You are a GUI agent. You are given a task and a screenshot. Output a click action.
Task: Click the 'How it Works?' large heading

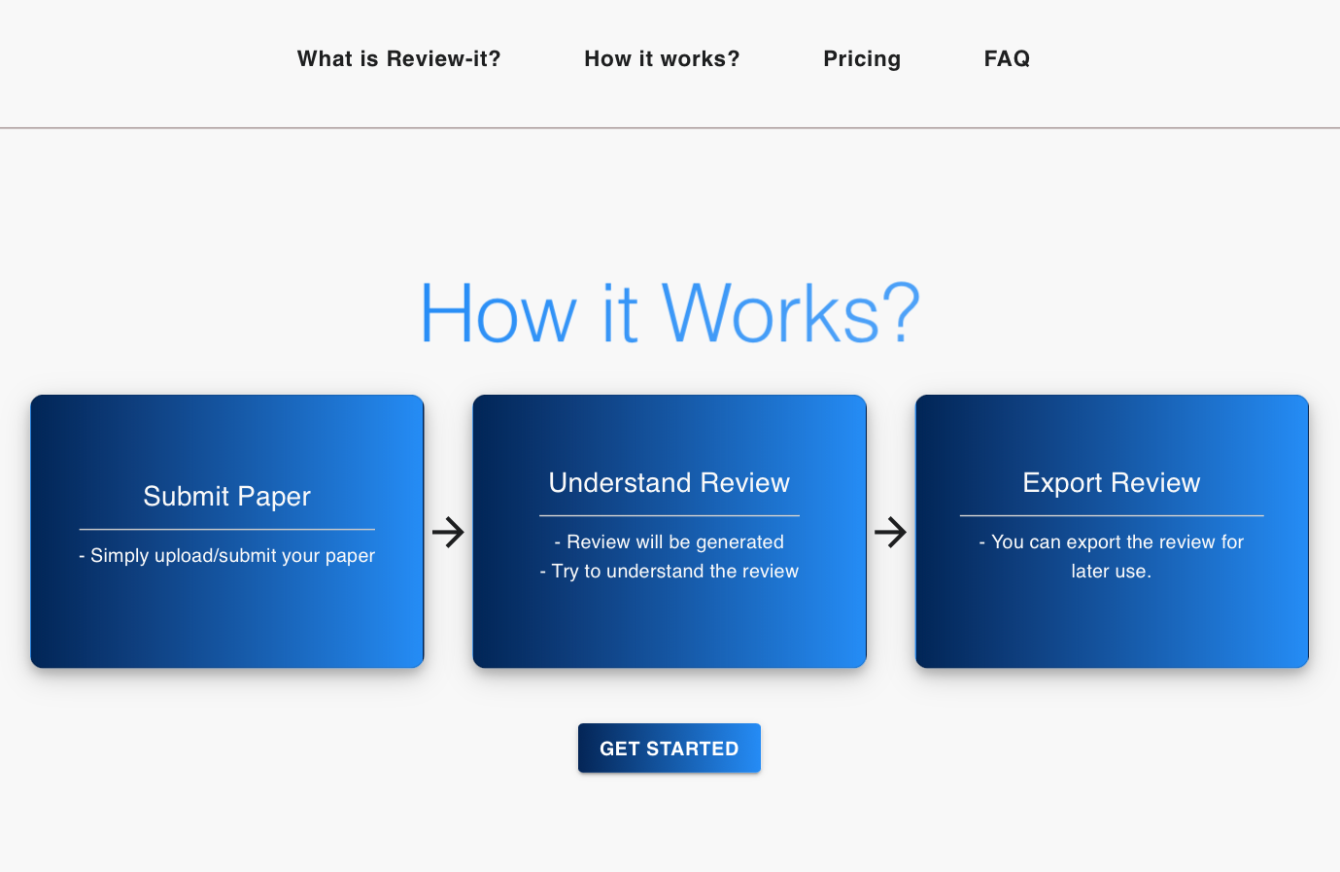670,314
